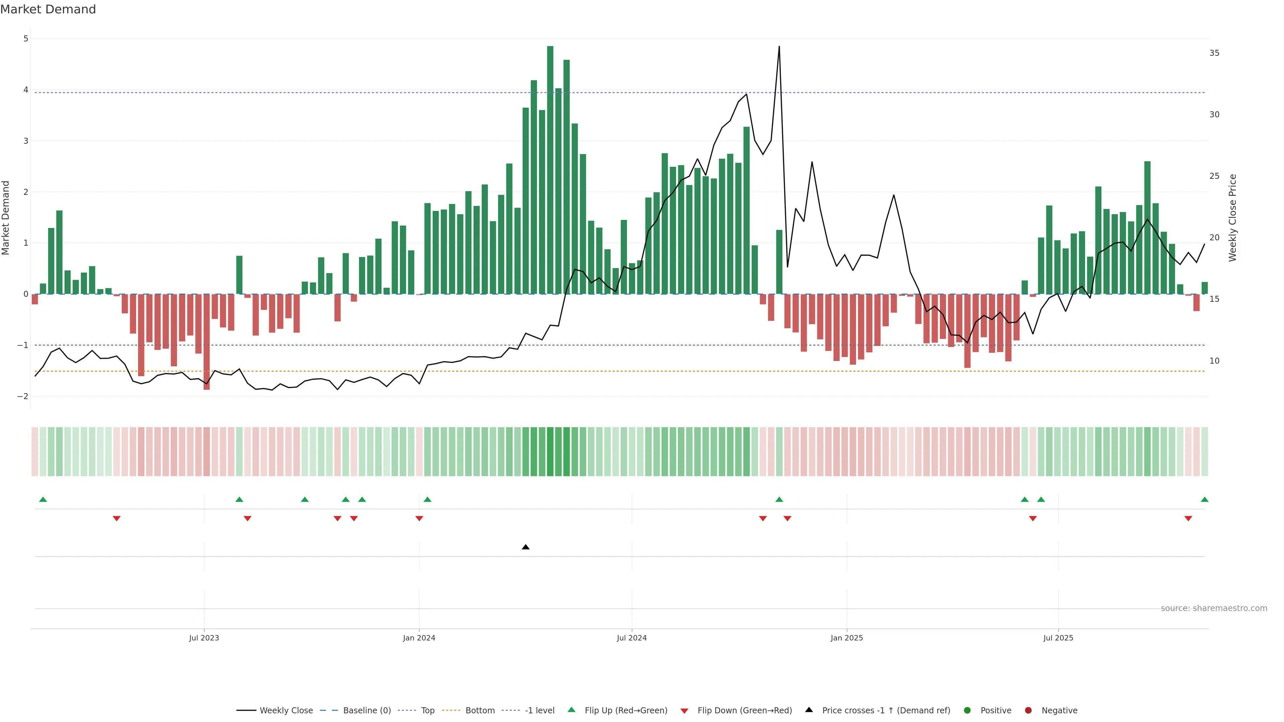Click the darkest green heatmap cell

coord(550,452)
